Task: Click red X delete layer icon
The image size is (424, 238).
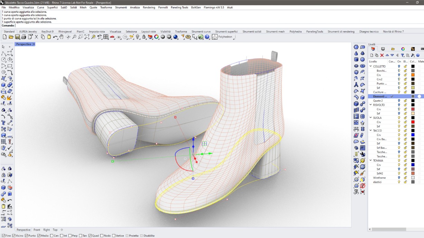Action: [x=382, y=55]
